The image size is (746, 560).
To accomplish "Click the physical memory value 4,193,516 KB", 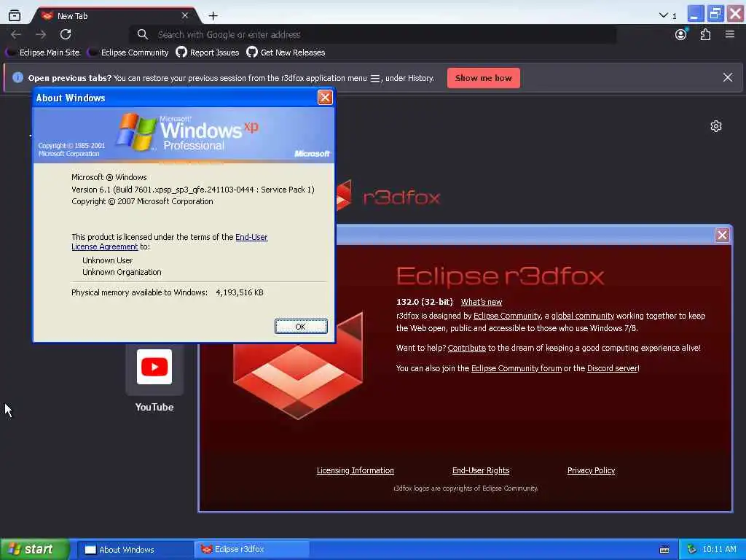I will (240, 292).
